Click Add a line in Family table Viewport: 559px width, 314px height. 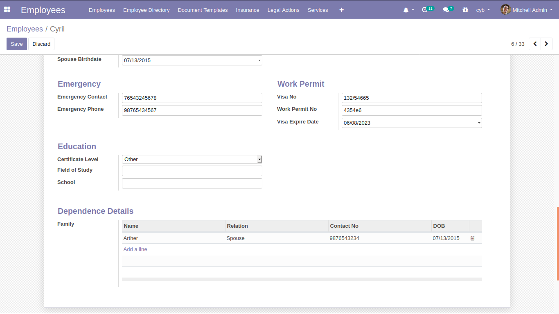(135, 249)
